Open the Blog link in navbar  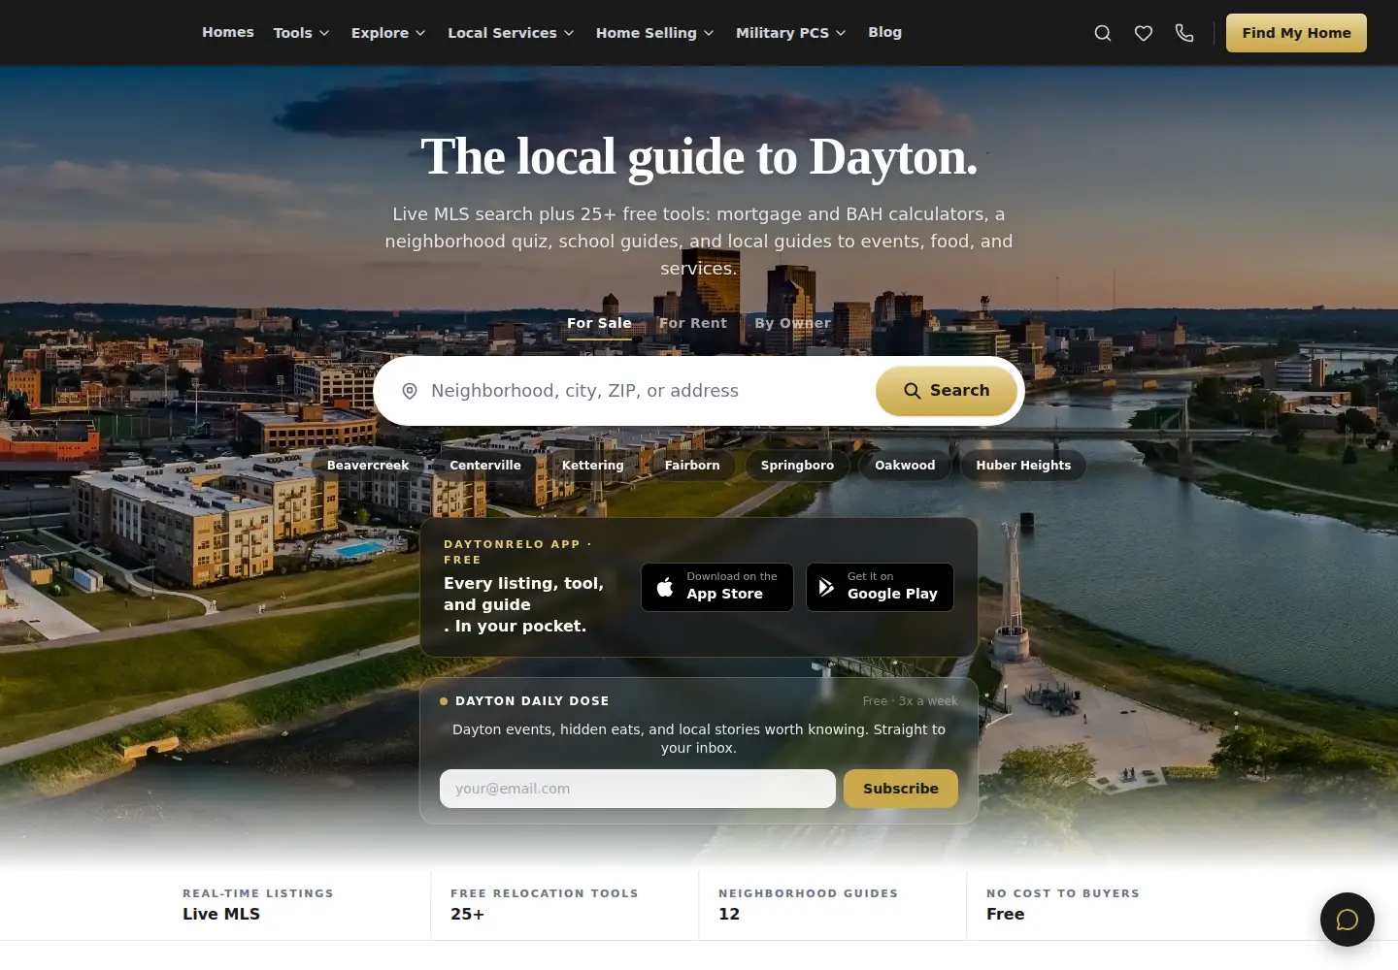(884, 32)
